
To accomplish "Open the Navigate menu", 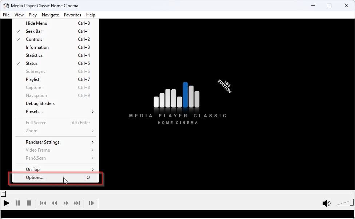I will (x=50, y=15).
